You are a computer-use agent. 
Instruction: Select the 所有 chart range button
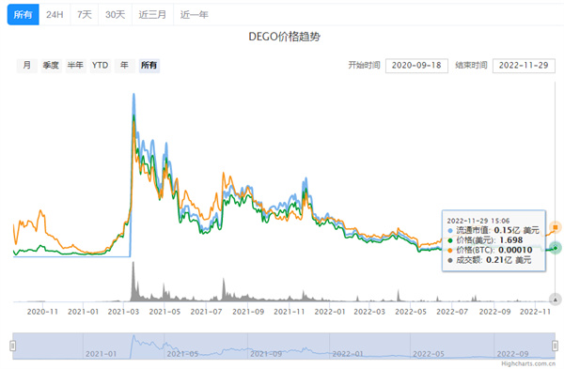(x=149, y=66)
